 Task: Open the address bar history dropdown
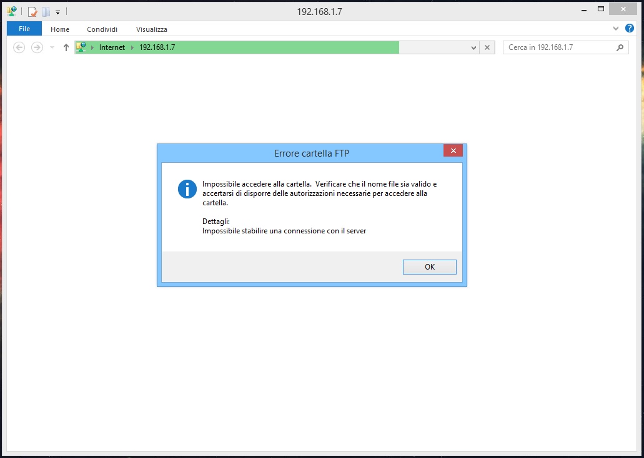point(473,47)
